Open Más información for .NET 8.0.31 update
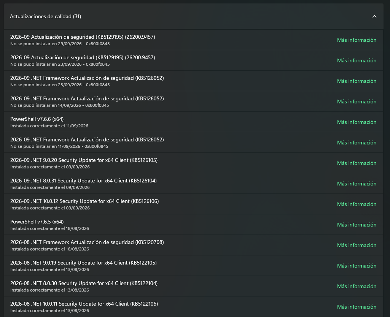 coord(357,184)
